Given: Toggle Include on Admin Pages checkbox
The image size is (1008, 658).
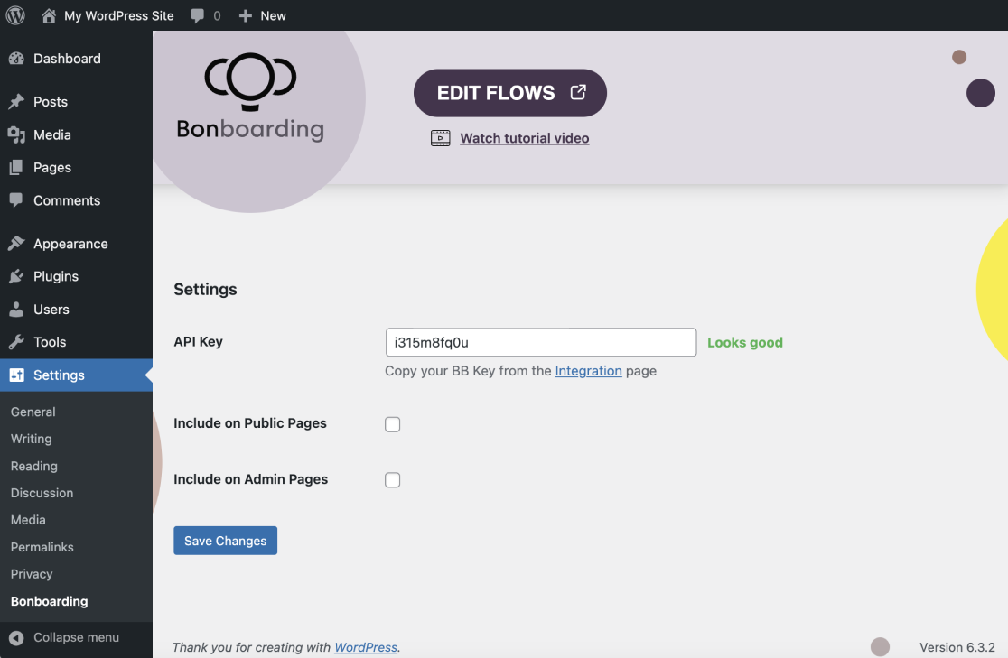Looking at the screenshot, I should (x=393, y=480).
